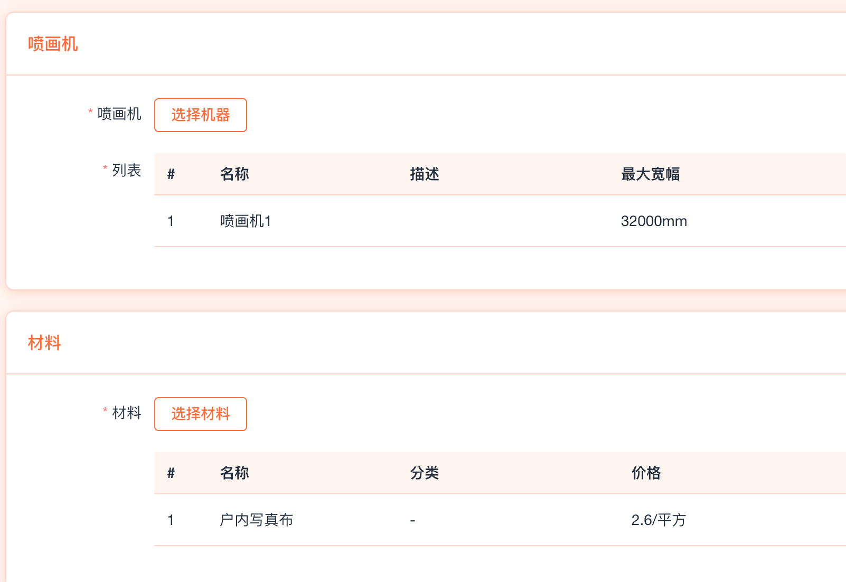The image size is (846, 582).
Task: Click 名称 header in the material table
Action: point(234,473)
